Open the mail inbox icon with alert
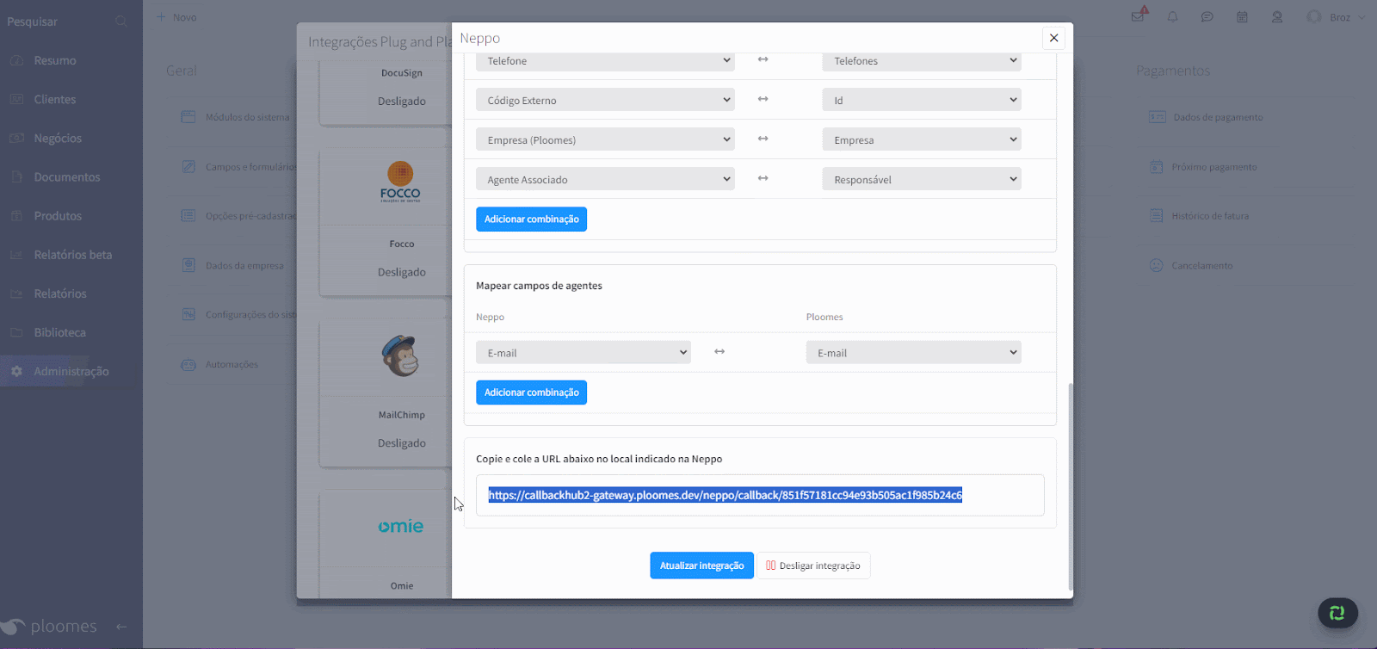Screen dimensions: 1377x649 [1139, 16]
